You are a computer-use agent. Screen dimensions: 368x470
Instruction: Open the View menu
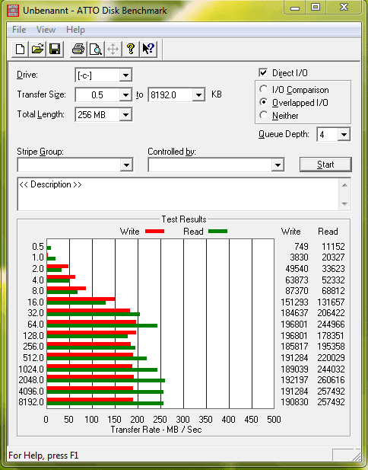[x=46, y=30]
